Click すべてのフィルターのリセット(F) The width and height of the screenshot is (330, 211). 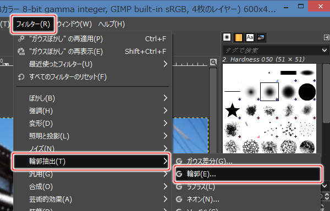92,77
